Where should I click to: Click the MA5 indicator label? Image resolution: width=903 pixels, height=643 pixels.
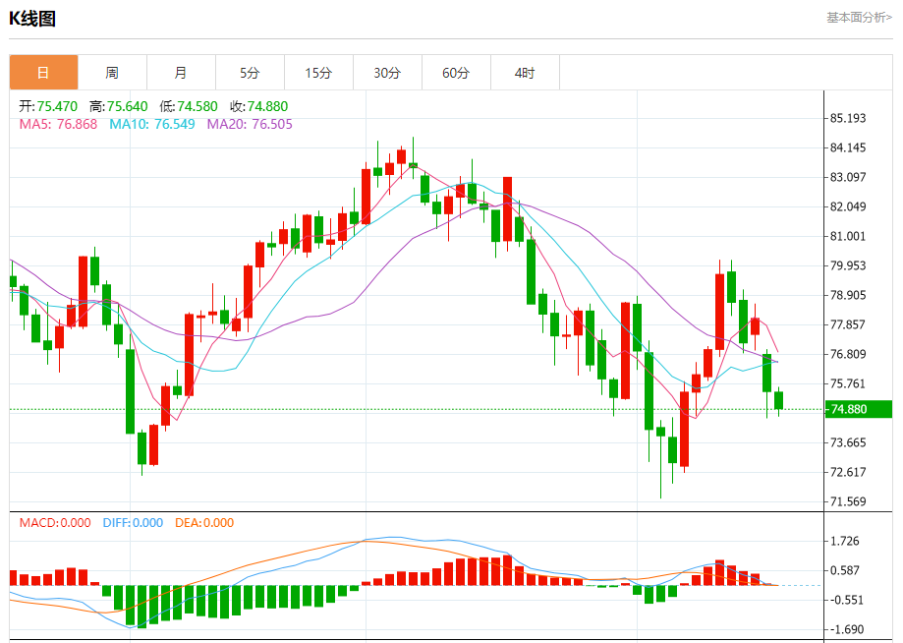[x=58, y=125]
